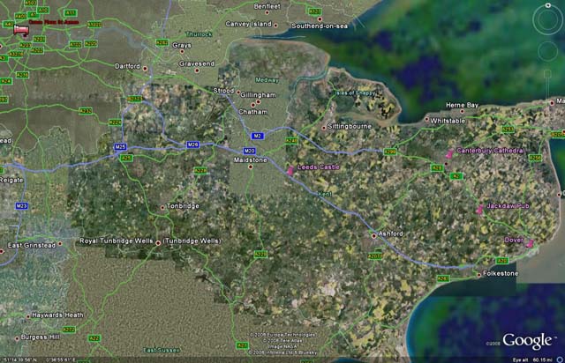Click the 'Thurrock' region label

pyautogui.click(x=199, y=34)
